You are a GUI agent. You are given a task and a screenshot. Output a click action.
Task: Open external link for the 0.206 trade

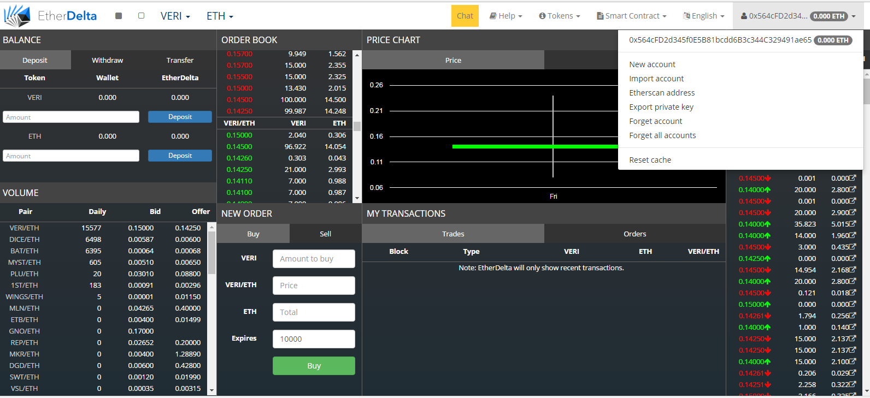pos(853,373)
